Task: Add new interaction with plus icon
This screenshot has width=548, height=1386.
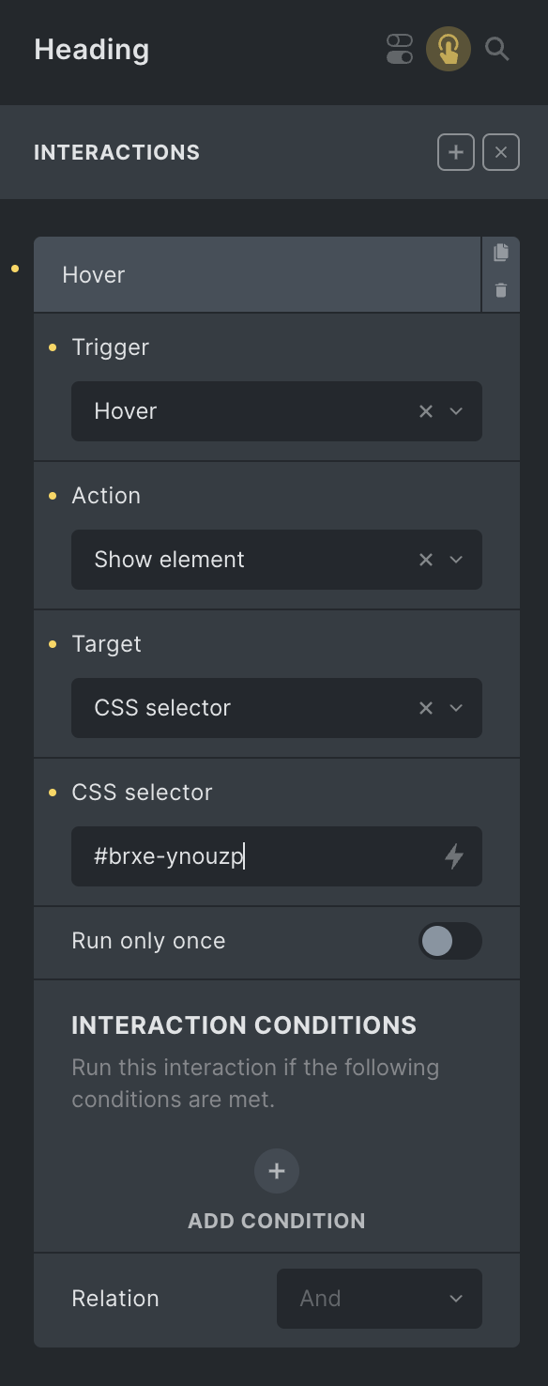Action: pos(456,152)
